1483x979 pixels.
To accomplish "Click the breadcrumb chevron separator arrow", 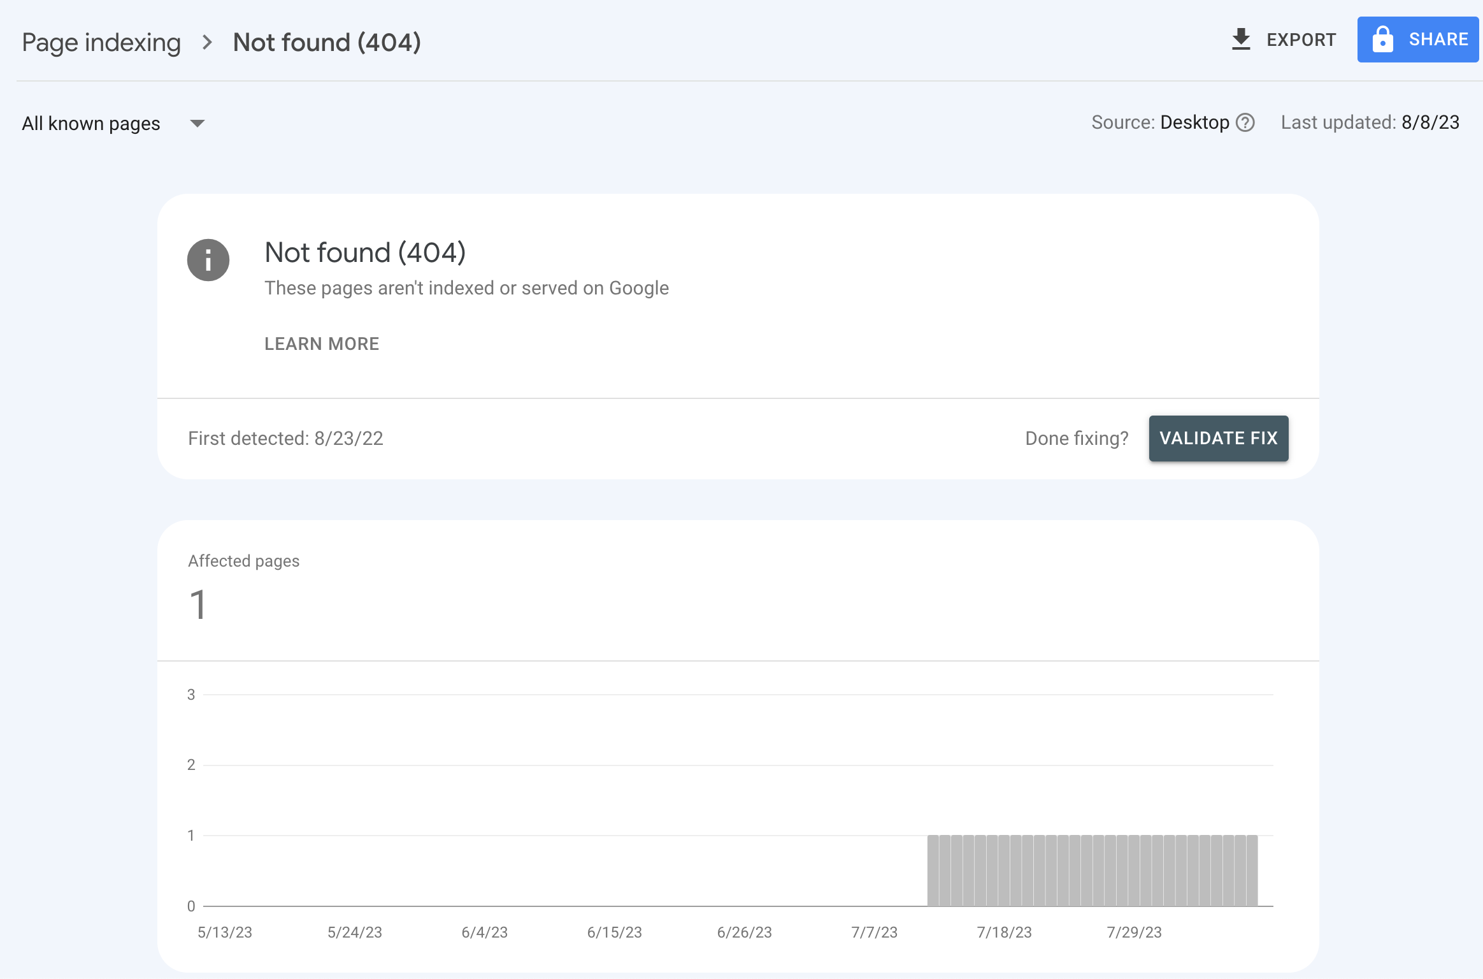I will pyautogui.click(x=207, y=43).
